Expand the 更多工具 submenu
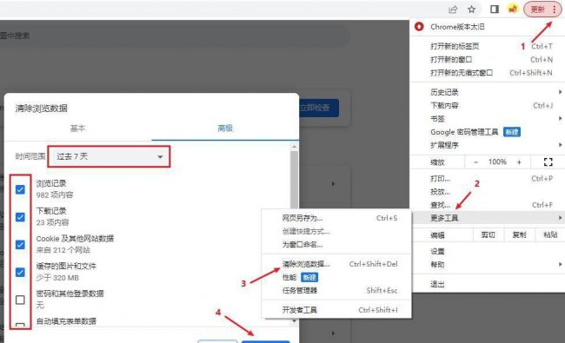Viewport: 565px width, 343px height. tap(487, 218)
